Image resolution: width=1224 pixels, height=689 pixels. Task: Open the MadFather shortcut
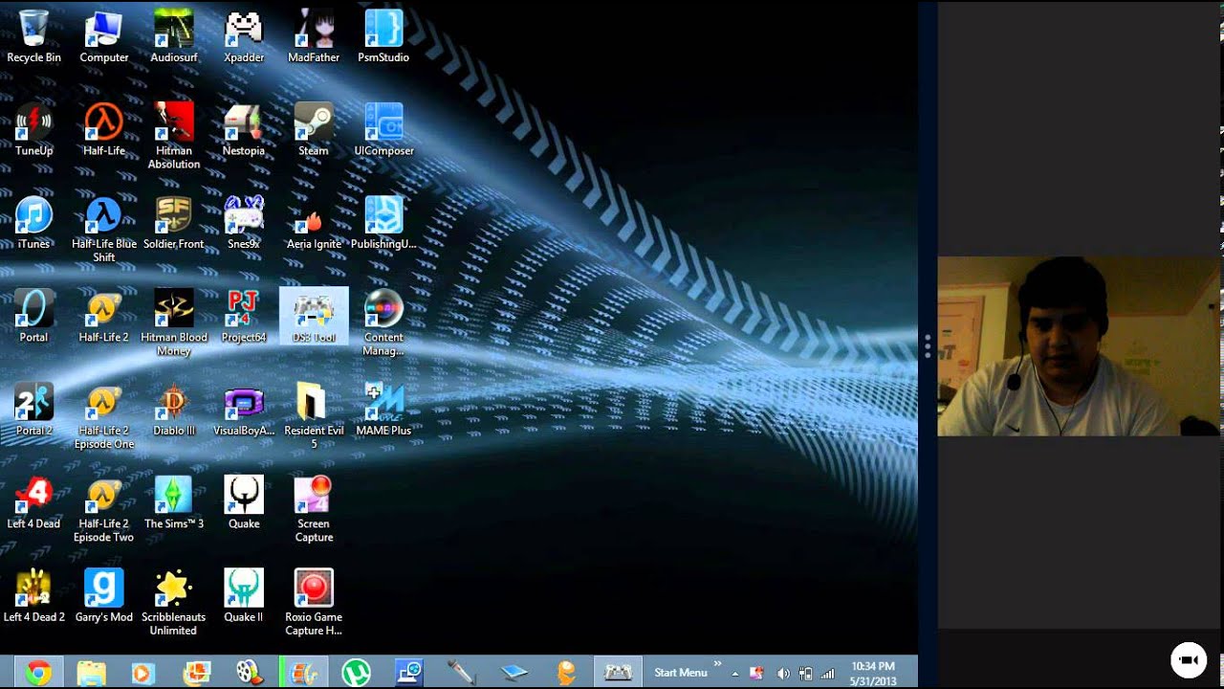coord(314,37)
